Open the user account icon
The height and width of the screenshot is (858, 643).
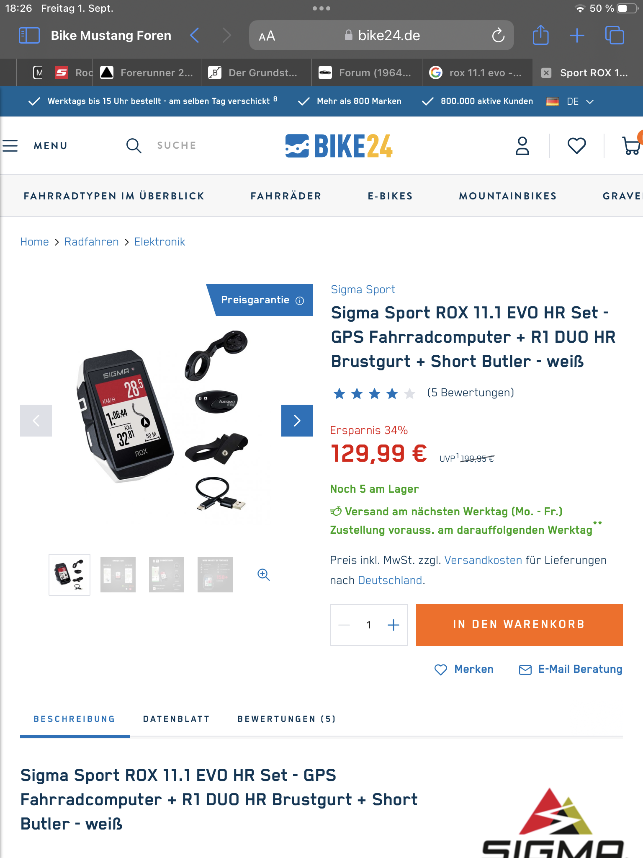522,146
